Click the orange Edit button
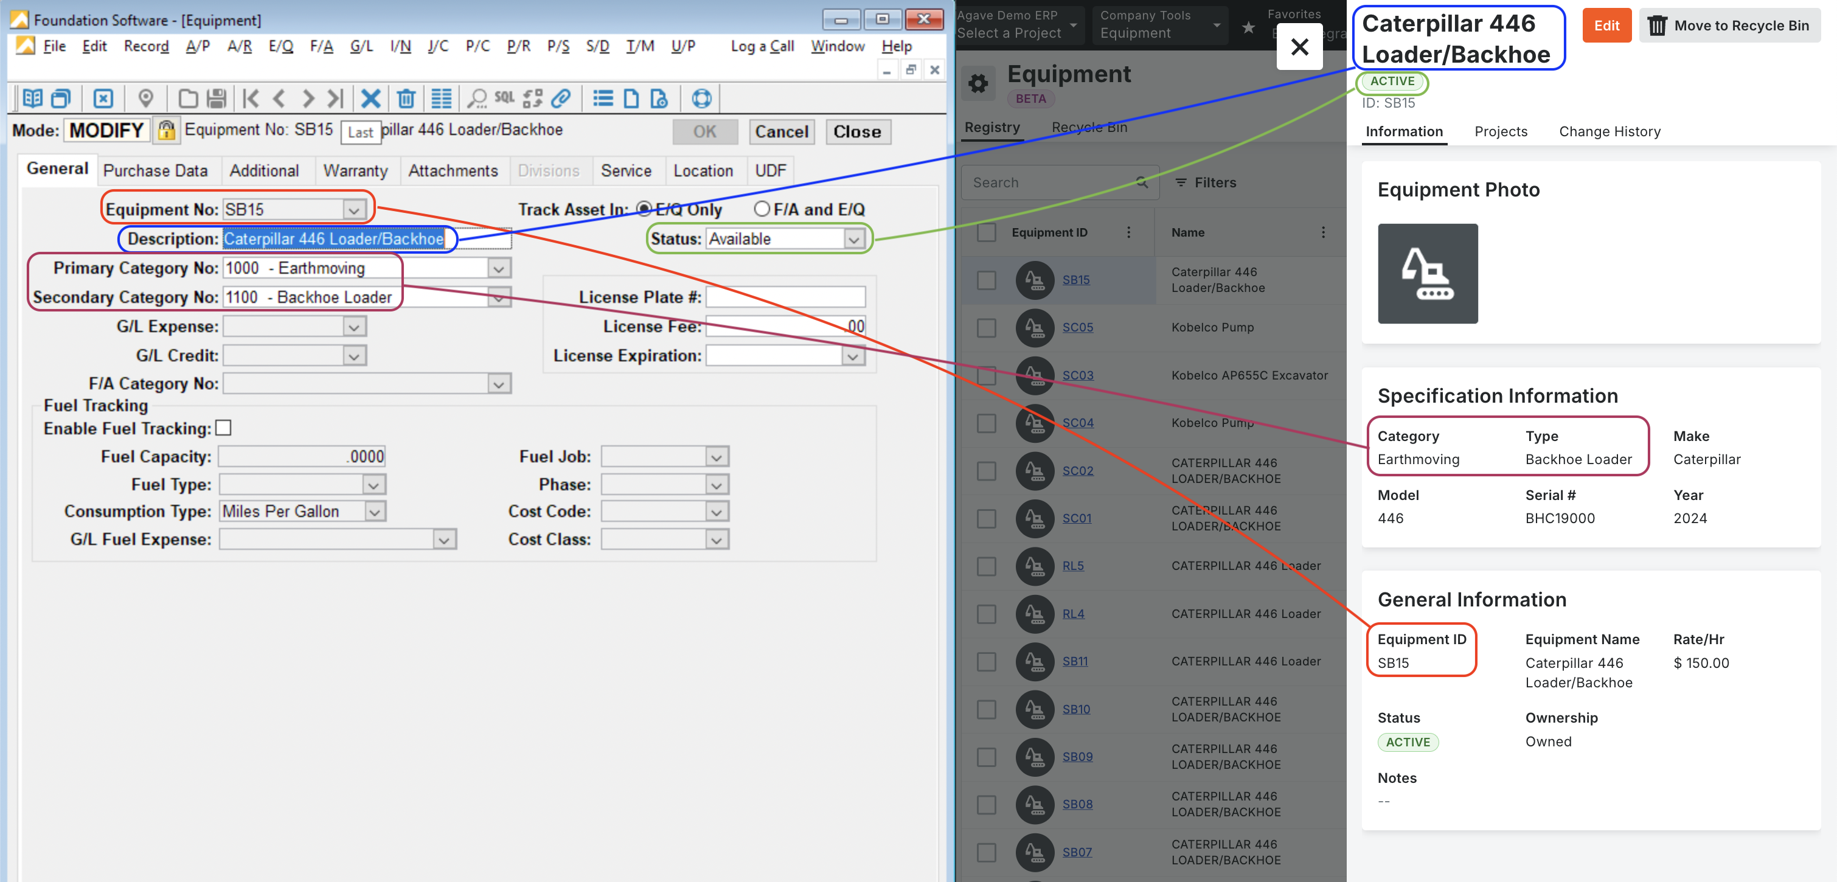Image resolution: width=1837 pixels, height=882 pixels. [x=1606, y=26]
